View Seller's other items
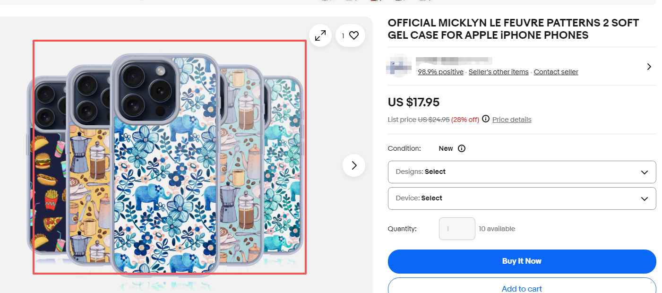Viewport: 662px width, 293px height. [x=499, y=71]
